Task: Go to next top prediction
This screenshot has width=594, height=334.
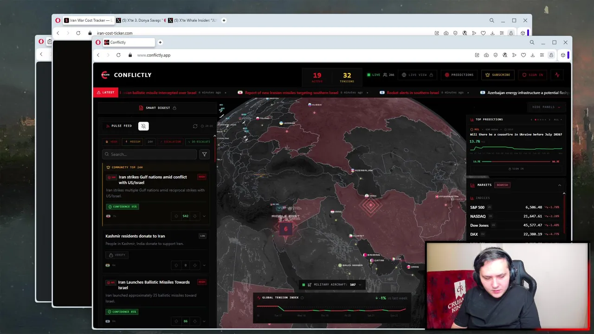Action: pyautogui.click(x=550, y=120)
